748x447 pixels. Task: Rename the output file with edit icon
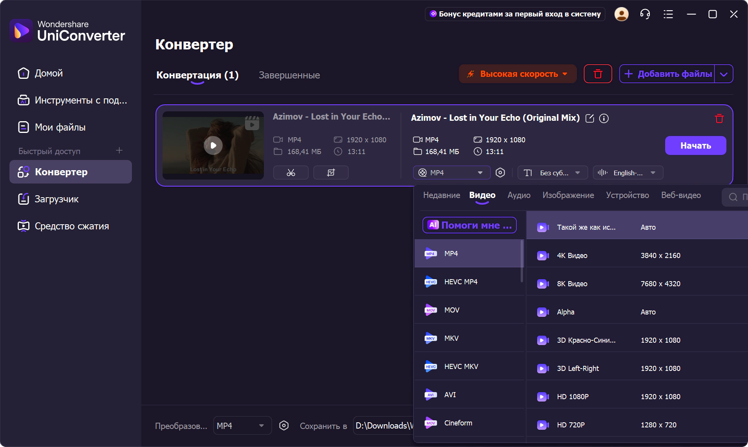click(x=589, y=118)
